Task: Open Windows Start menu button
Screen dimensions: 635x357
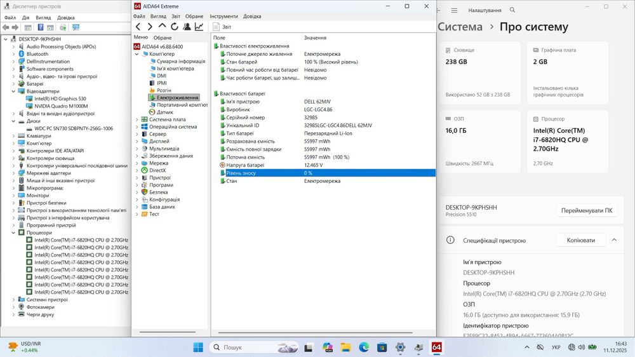Action: pyautogui.click(x=198, y=347)
